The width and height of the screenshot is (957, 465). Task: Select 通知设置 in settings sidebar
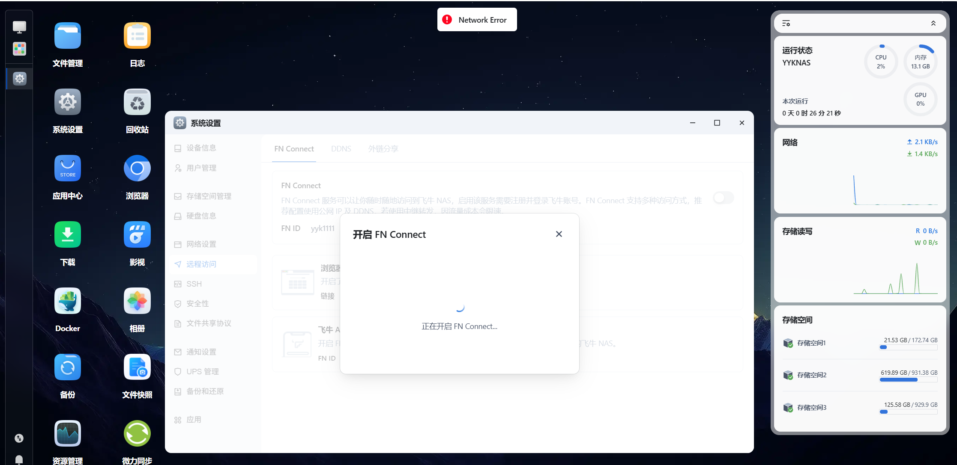[x=213, y=352]
